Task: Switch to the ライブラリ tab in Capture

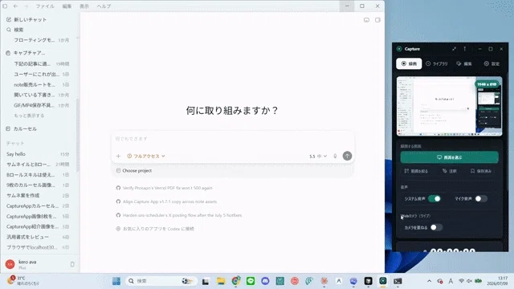Action: pos(437,63)
